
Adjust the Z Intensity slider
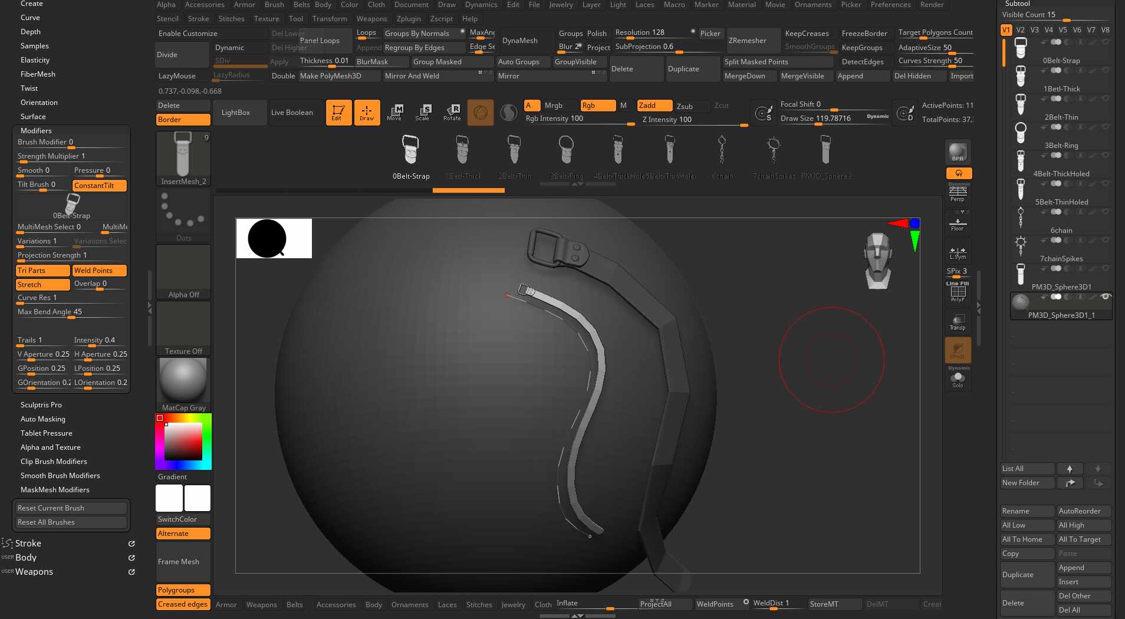tap(694, 120)
